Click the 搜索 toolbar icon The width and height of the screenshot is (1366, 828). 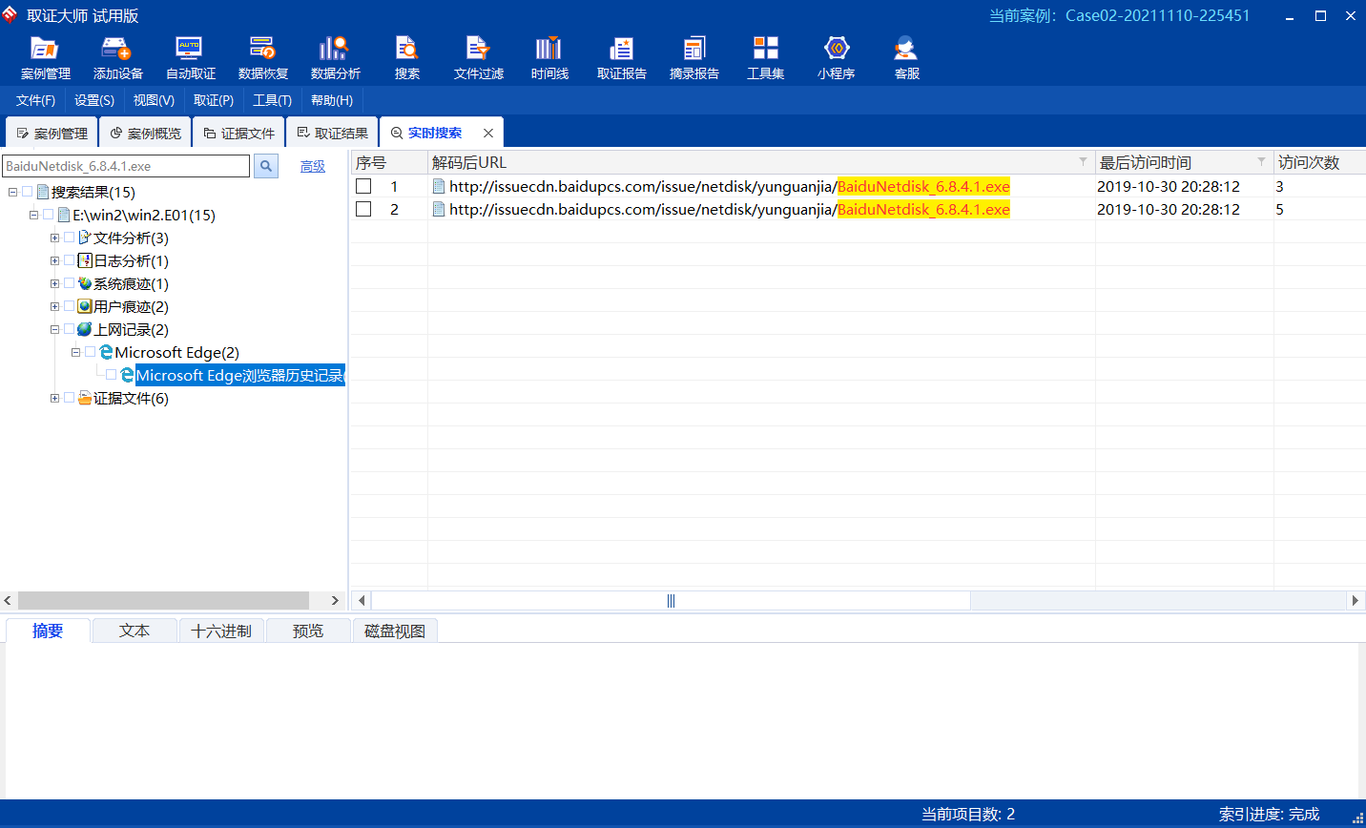(407, 58)
